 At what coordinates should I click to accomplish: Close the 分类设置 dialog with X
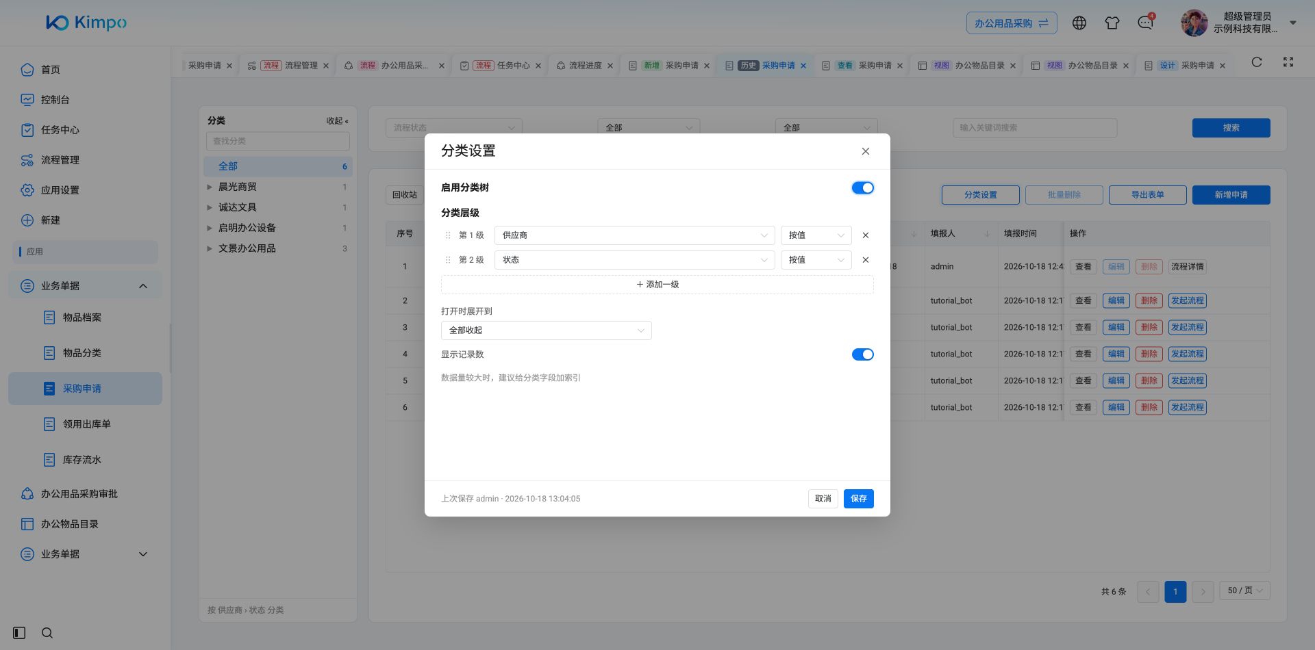tap(866, 151)
